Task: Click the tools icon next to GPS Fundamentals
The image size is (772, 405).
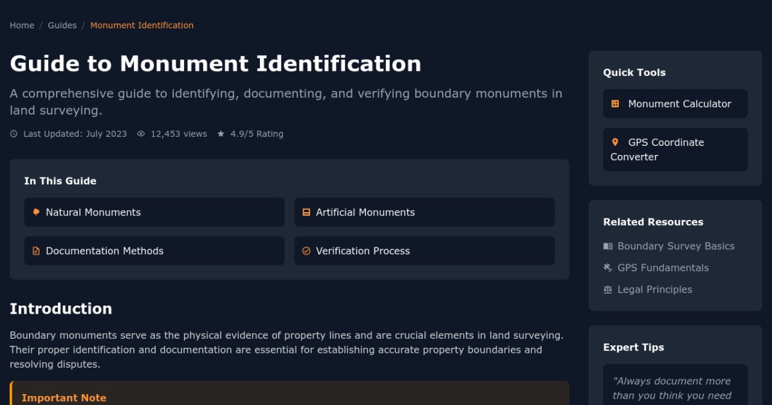Action: pyautogui.click(x=607, y=267)
